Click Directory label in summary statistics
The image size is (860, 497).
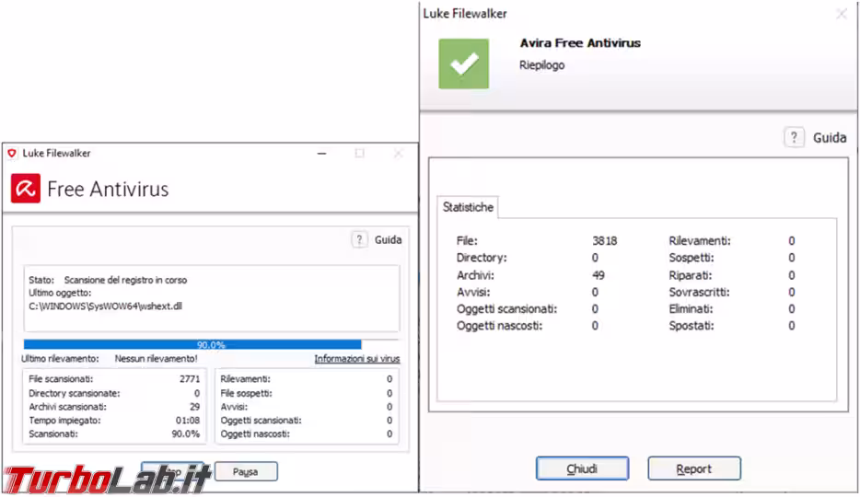[x=482, y=258]
